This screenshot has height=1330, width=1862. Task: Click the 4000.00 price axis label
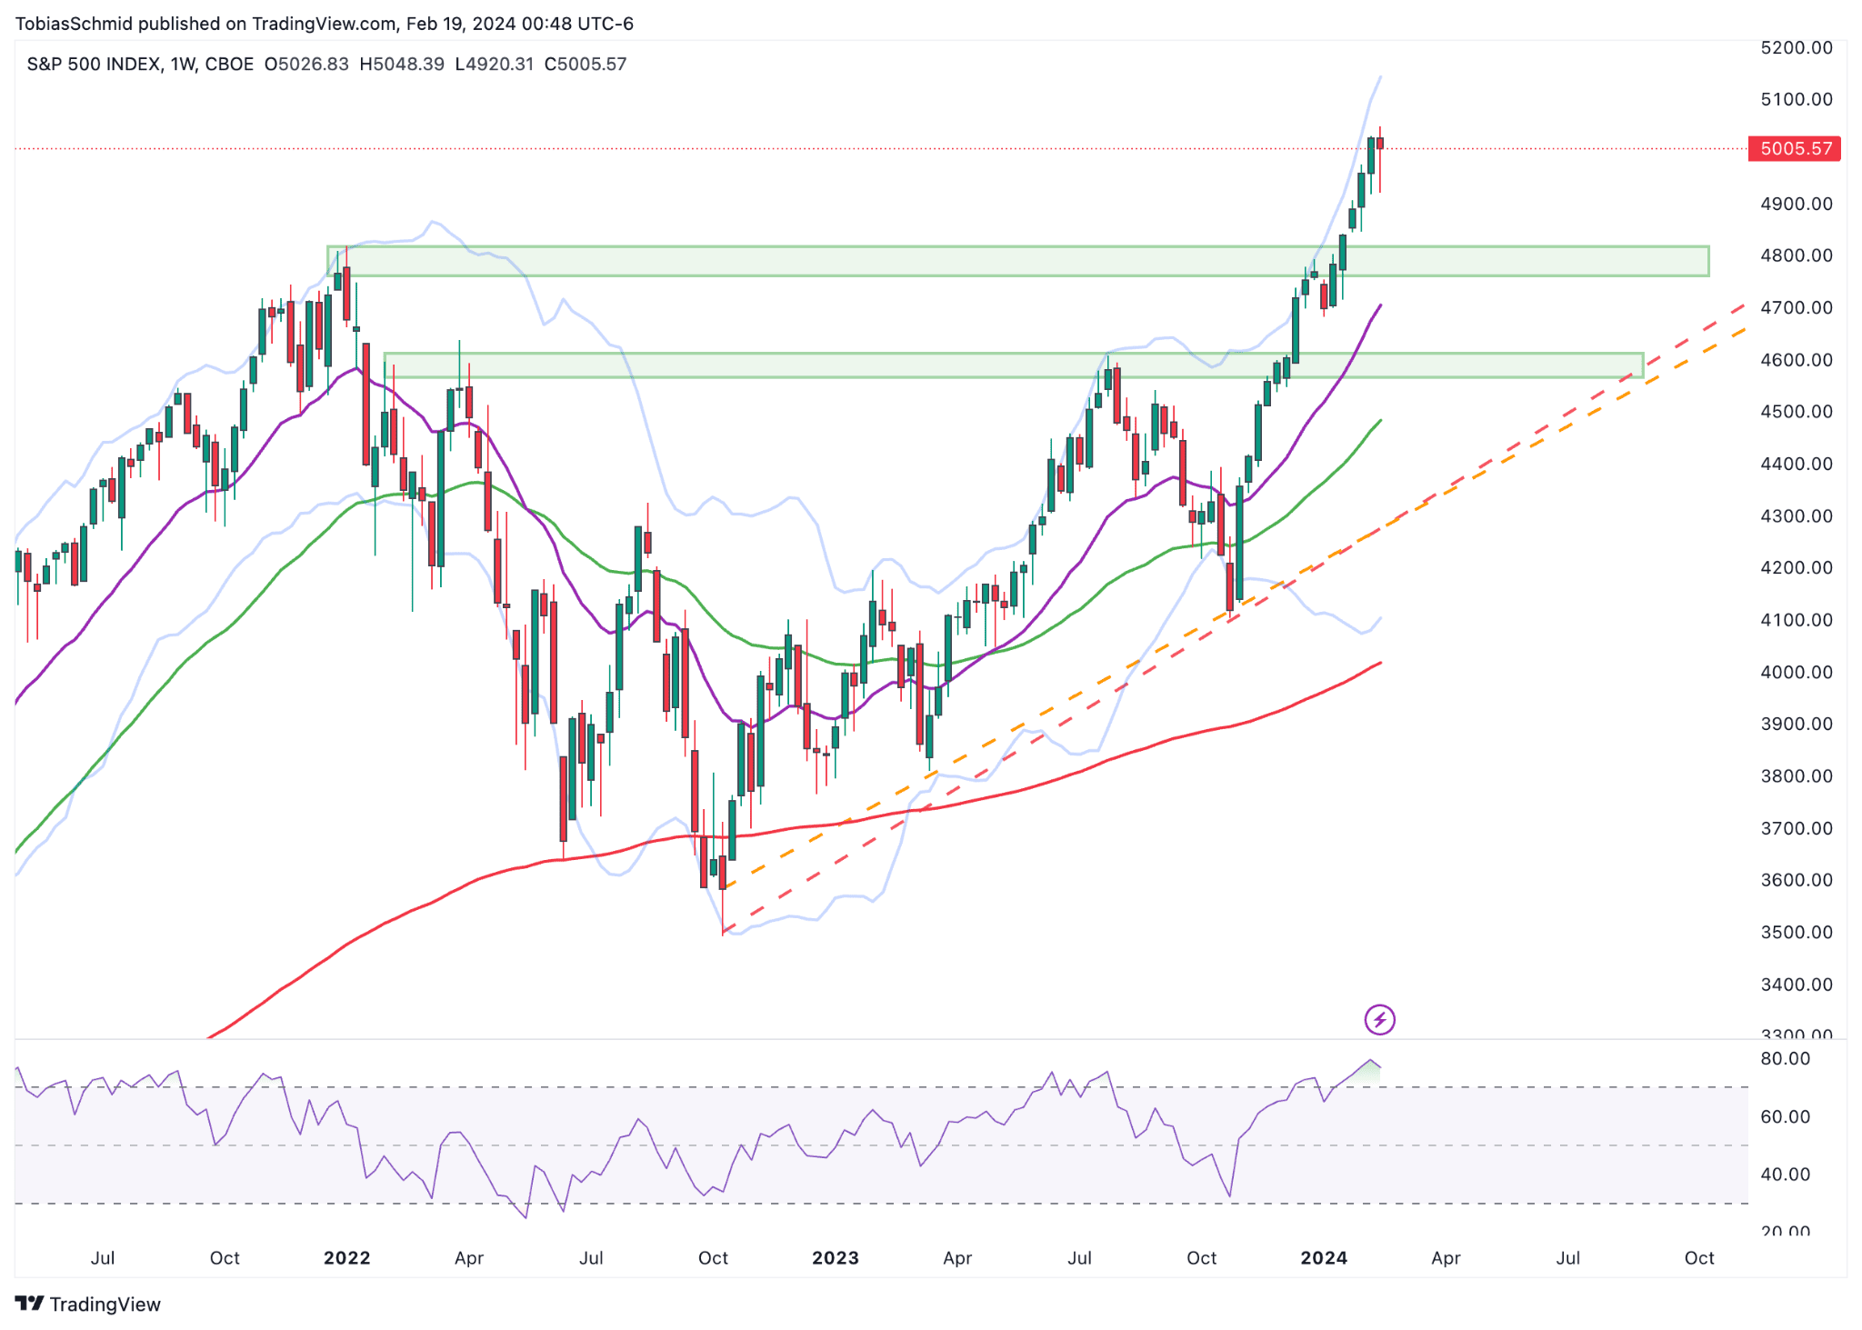coord(1797,673)
